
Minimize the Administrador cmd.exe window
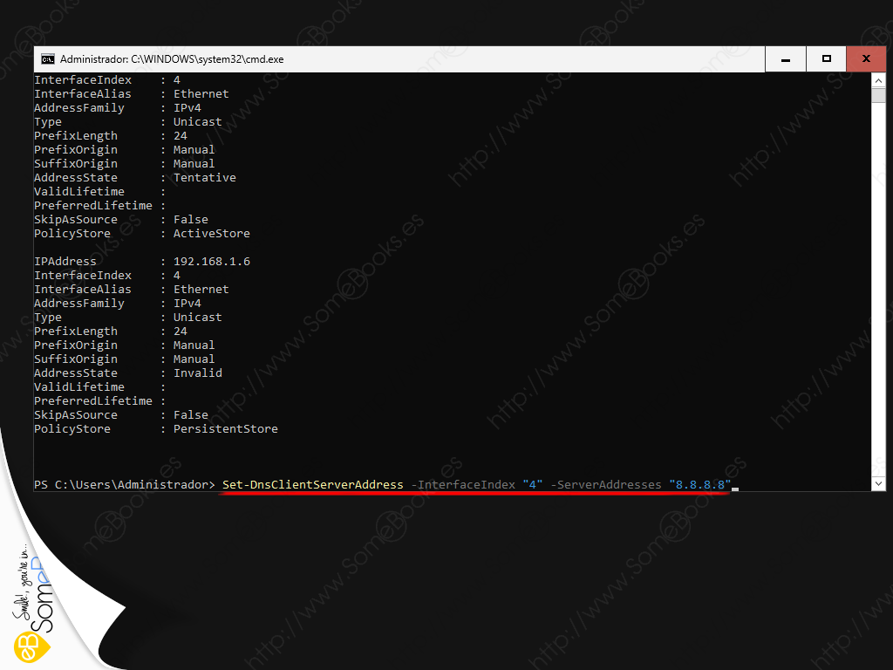786,59
